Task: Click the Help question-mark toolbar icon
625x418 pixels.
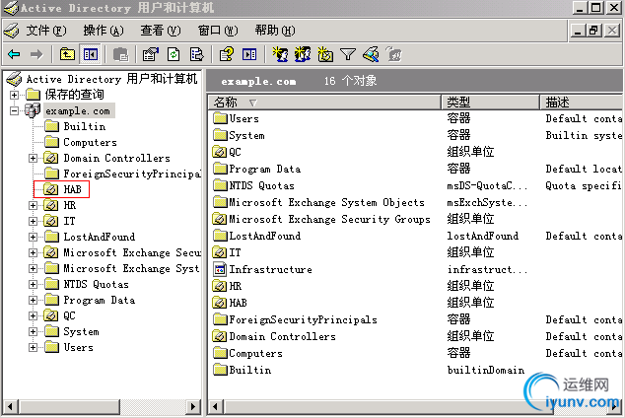Action: pos(227,54)
